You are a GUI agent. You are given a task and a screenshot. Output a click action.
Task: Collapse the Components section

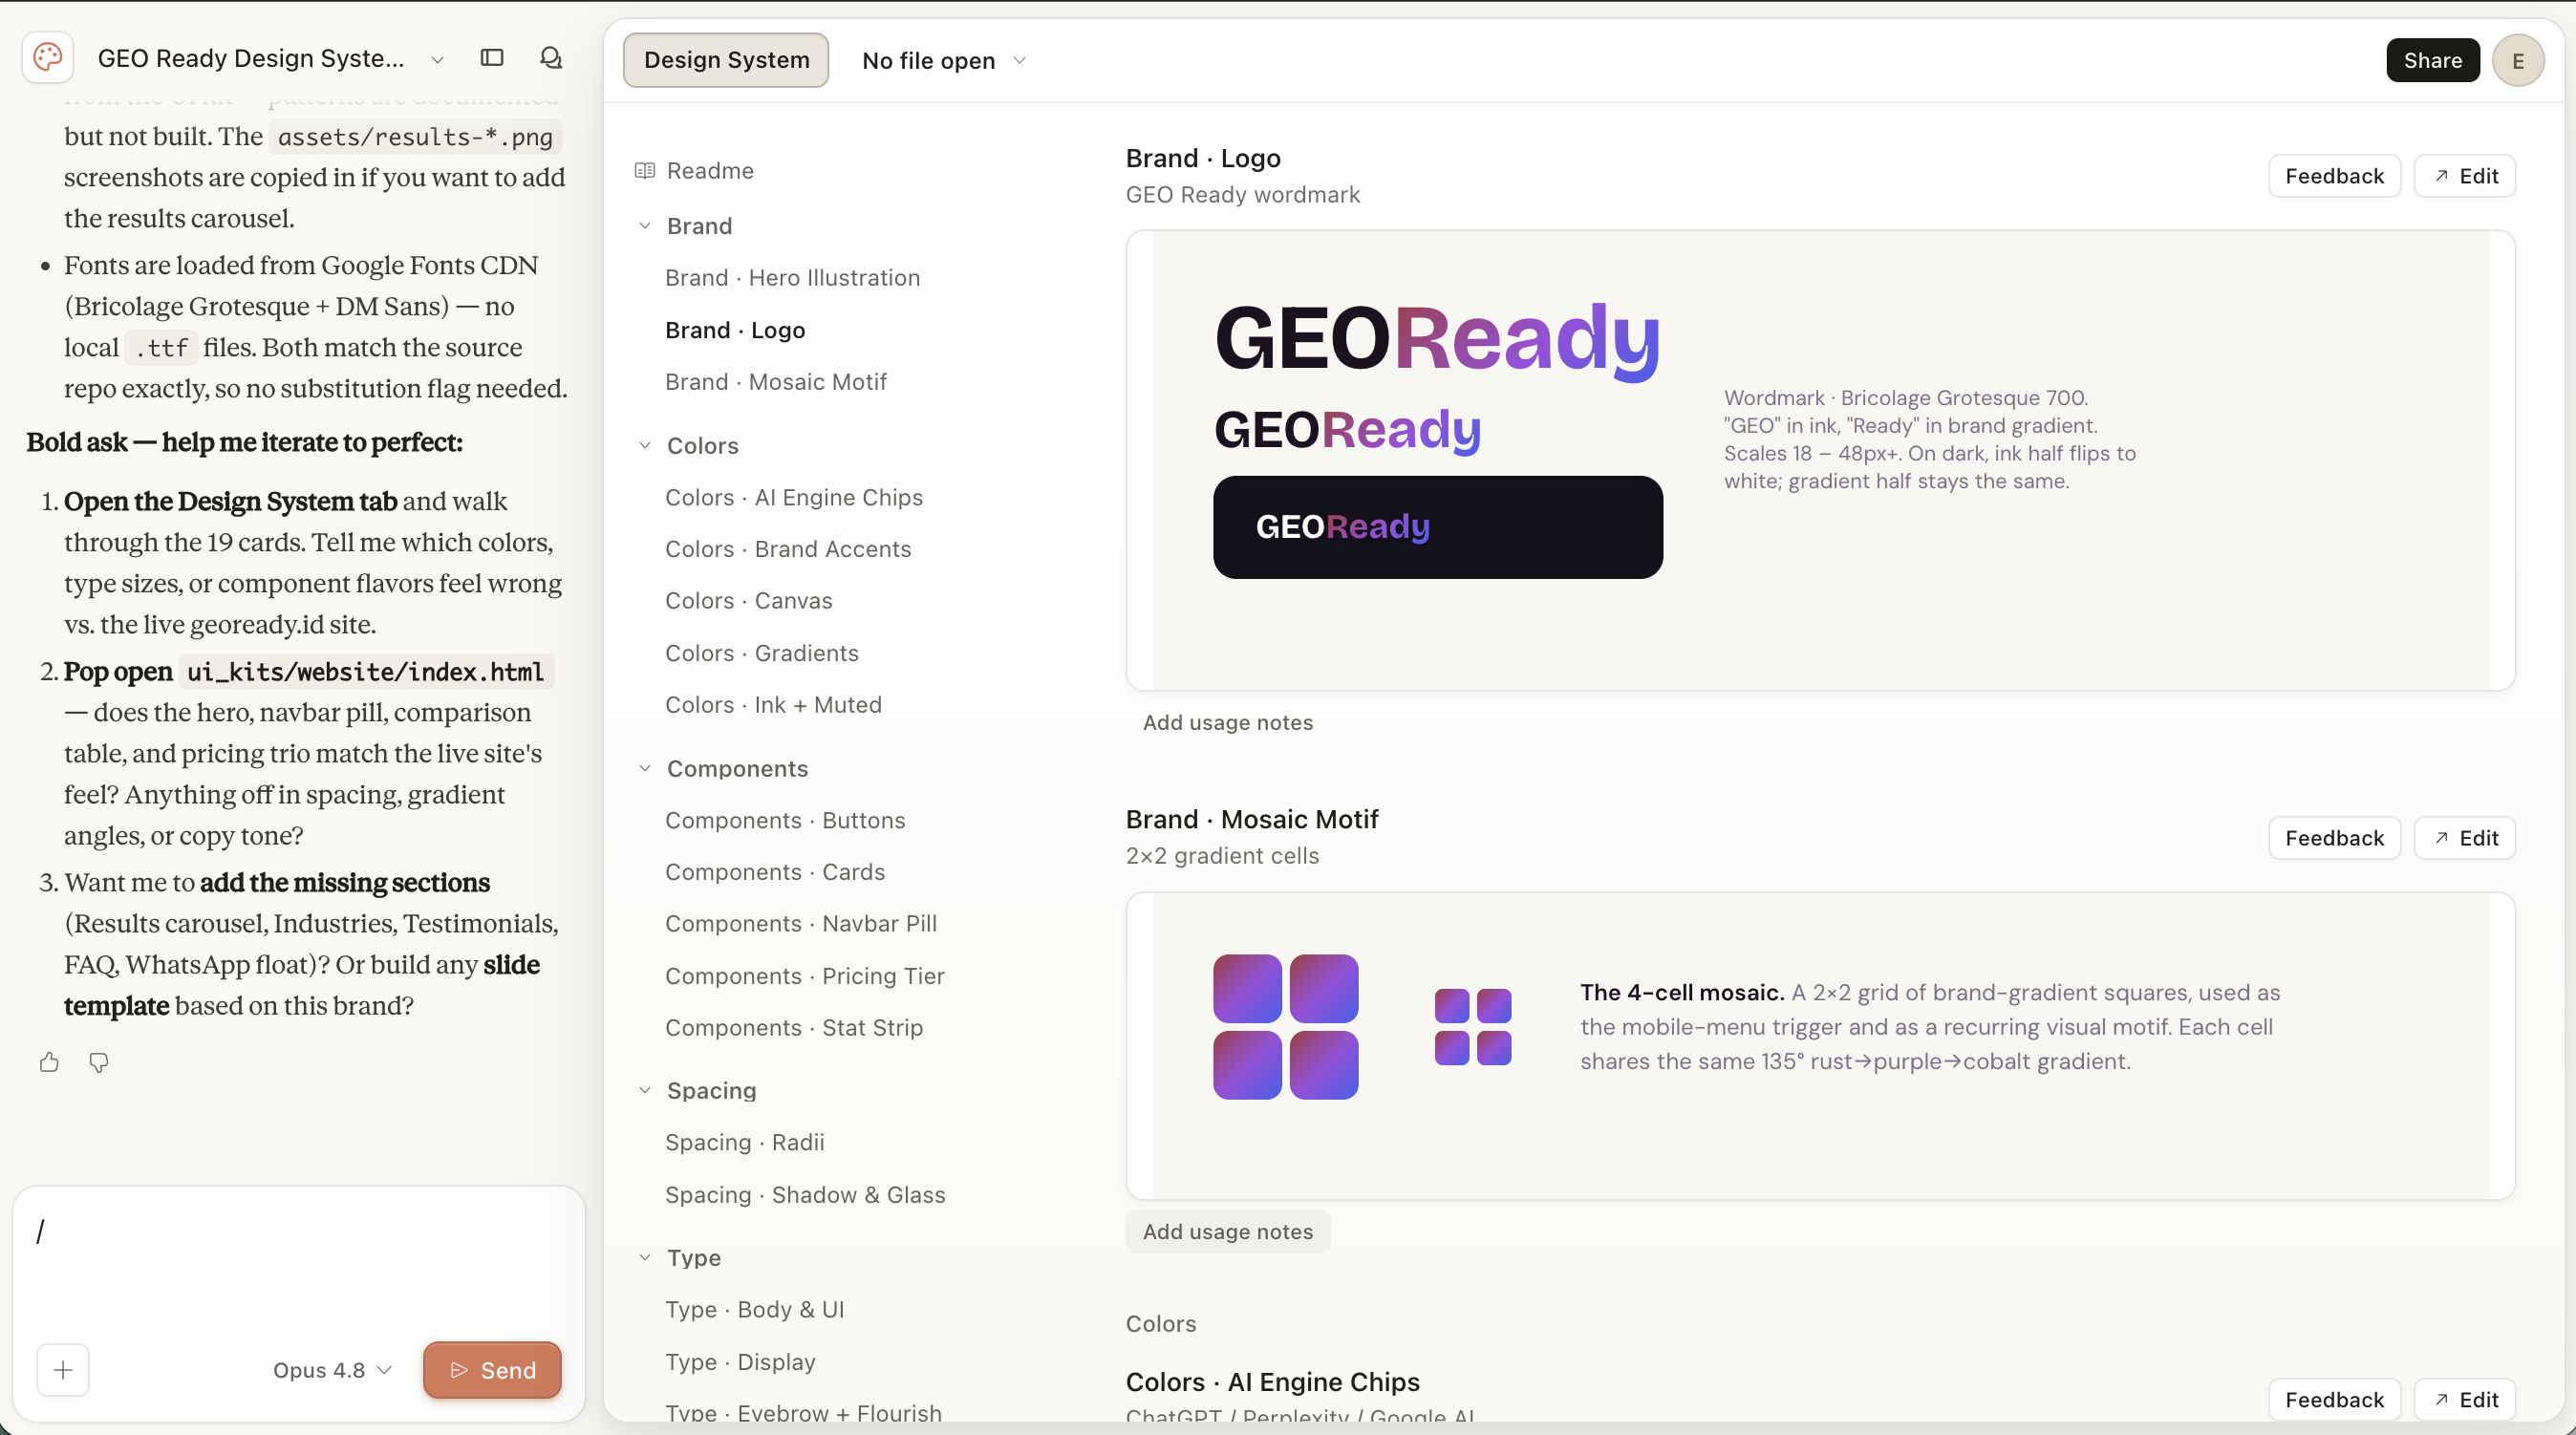(645, 769)
